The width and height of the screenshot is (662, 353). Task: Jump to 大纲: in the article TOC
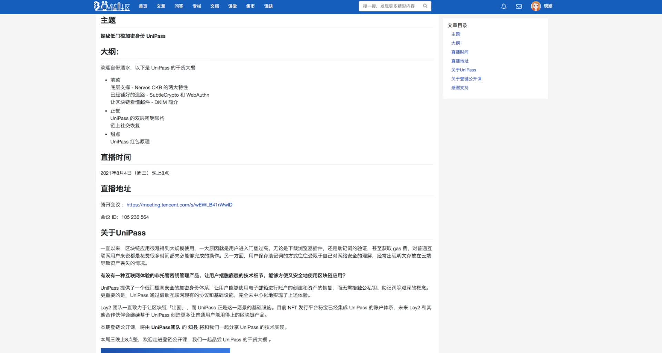click(x=457, y=43)
